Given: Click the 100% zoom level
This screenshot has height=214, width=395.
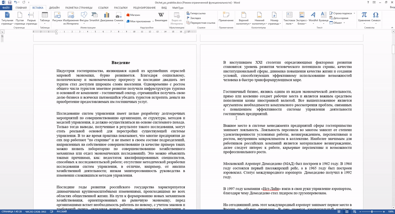Looking at the screenshot, I should pyautogui.click(x=391, y=212).
